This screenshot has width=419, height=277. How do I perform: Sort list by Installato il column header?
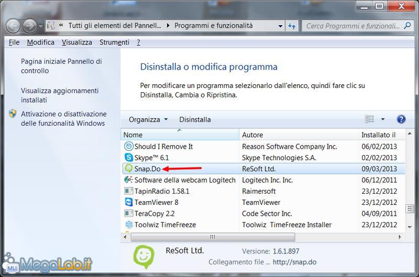click(x=382, y=135)
